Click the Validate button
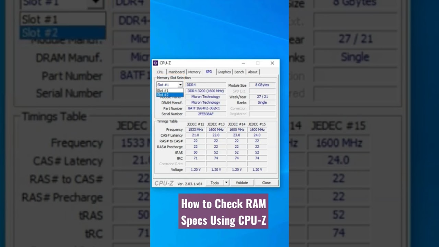The width and height of the screenshot is (439, 247). coord(242,183)
